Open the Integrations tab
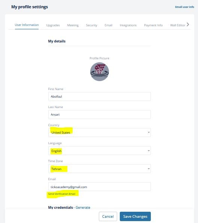The height and width of the screenshot is (223, 198). tap(128, 25)
